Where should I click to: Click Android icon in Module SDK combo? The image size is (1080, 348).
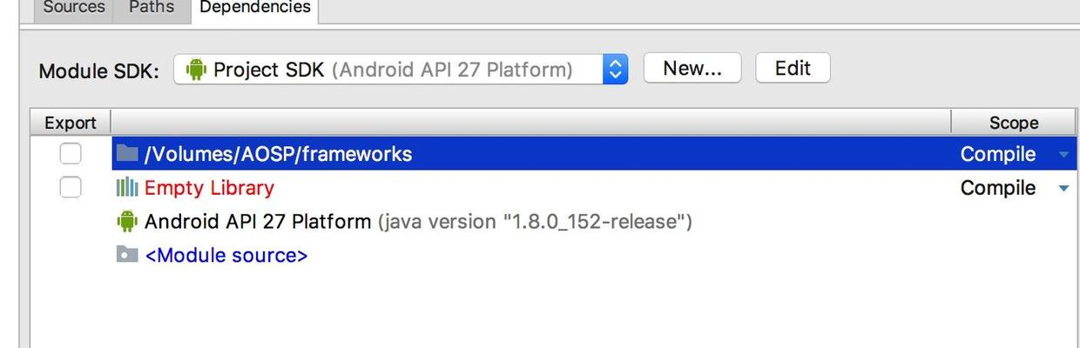click(195, 70)
